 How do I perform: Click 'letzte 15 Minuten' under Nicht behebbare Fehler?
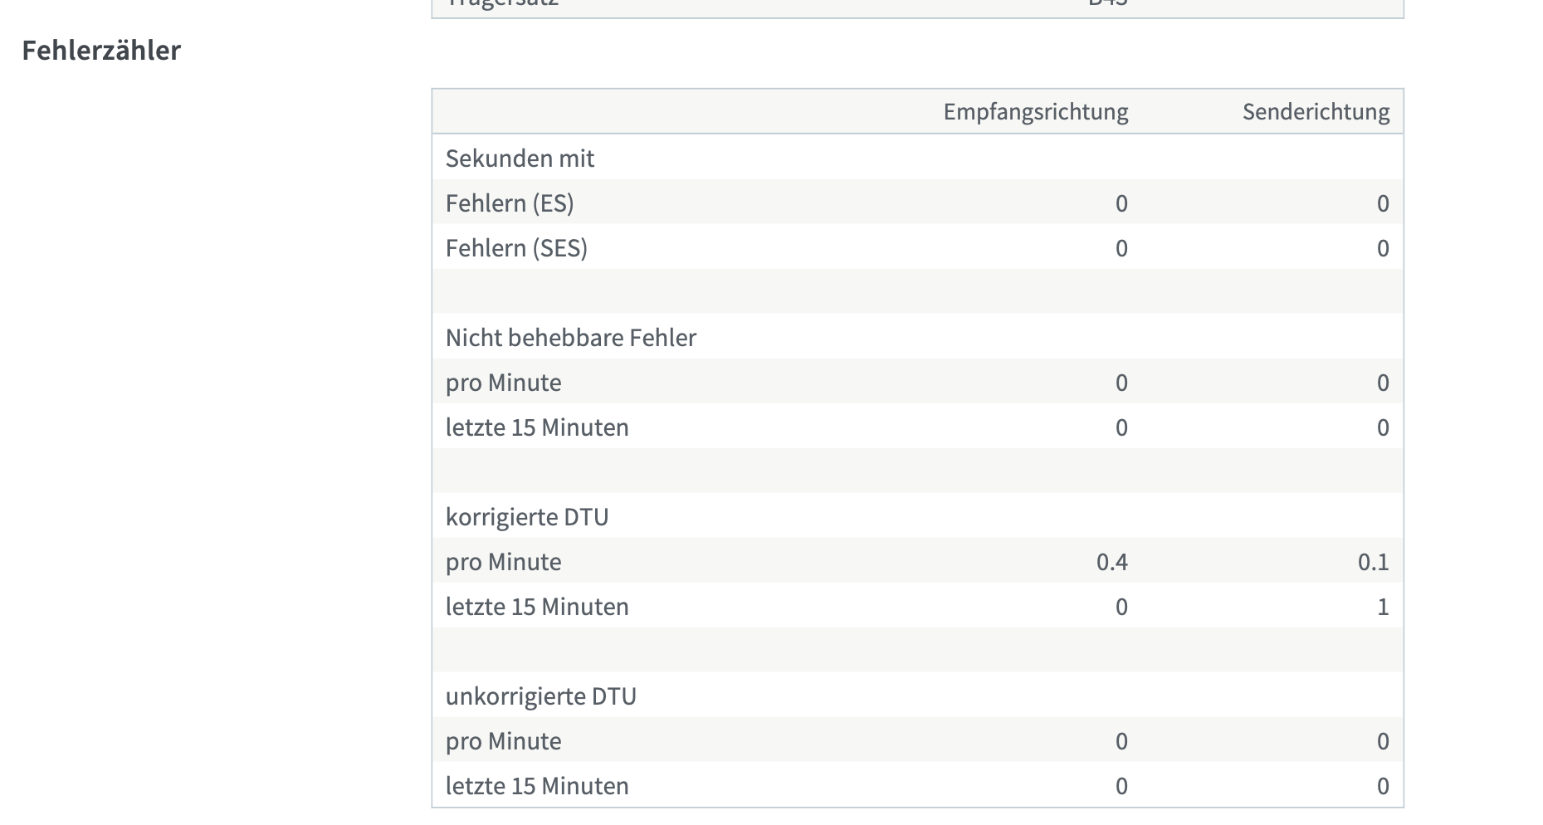537,427
